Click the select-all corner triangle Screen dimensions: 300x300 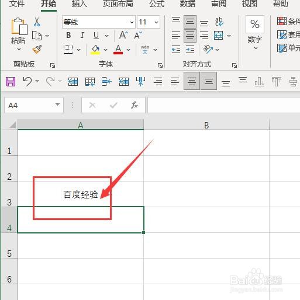[x=12, y=125]
